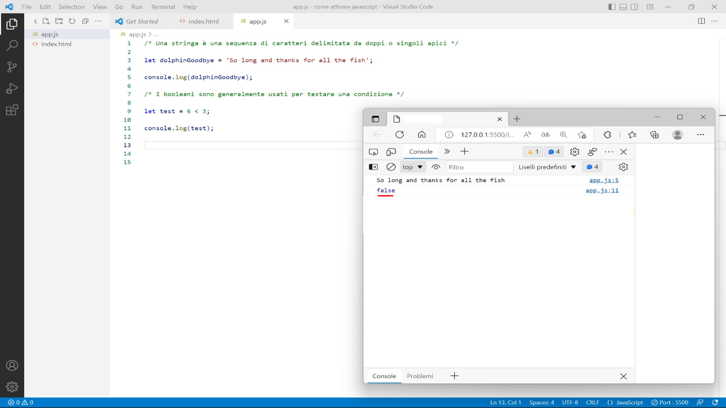
Task: Click inside the Filtro input field
Action: tap(478, 167)
